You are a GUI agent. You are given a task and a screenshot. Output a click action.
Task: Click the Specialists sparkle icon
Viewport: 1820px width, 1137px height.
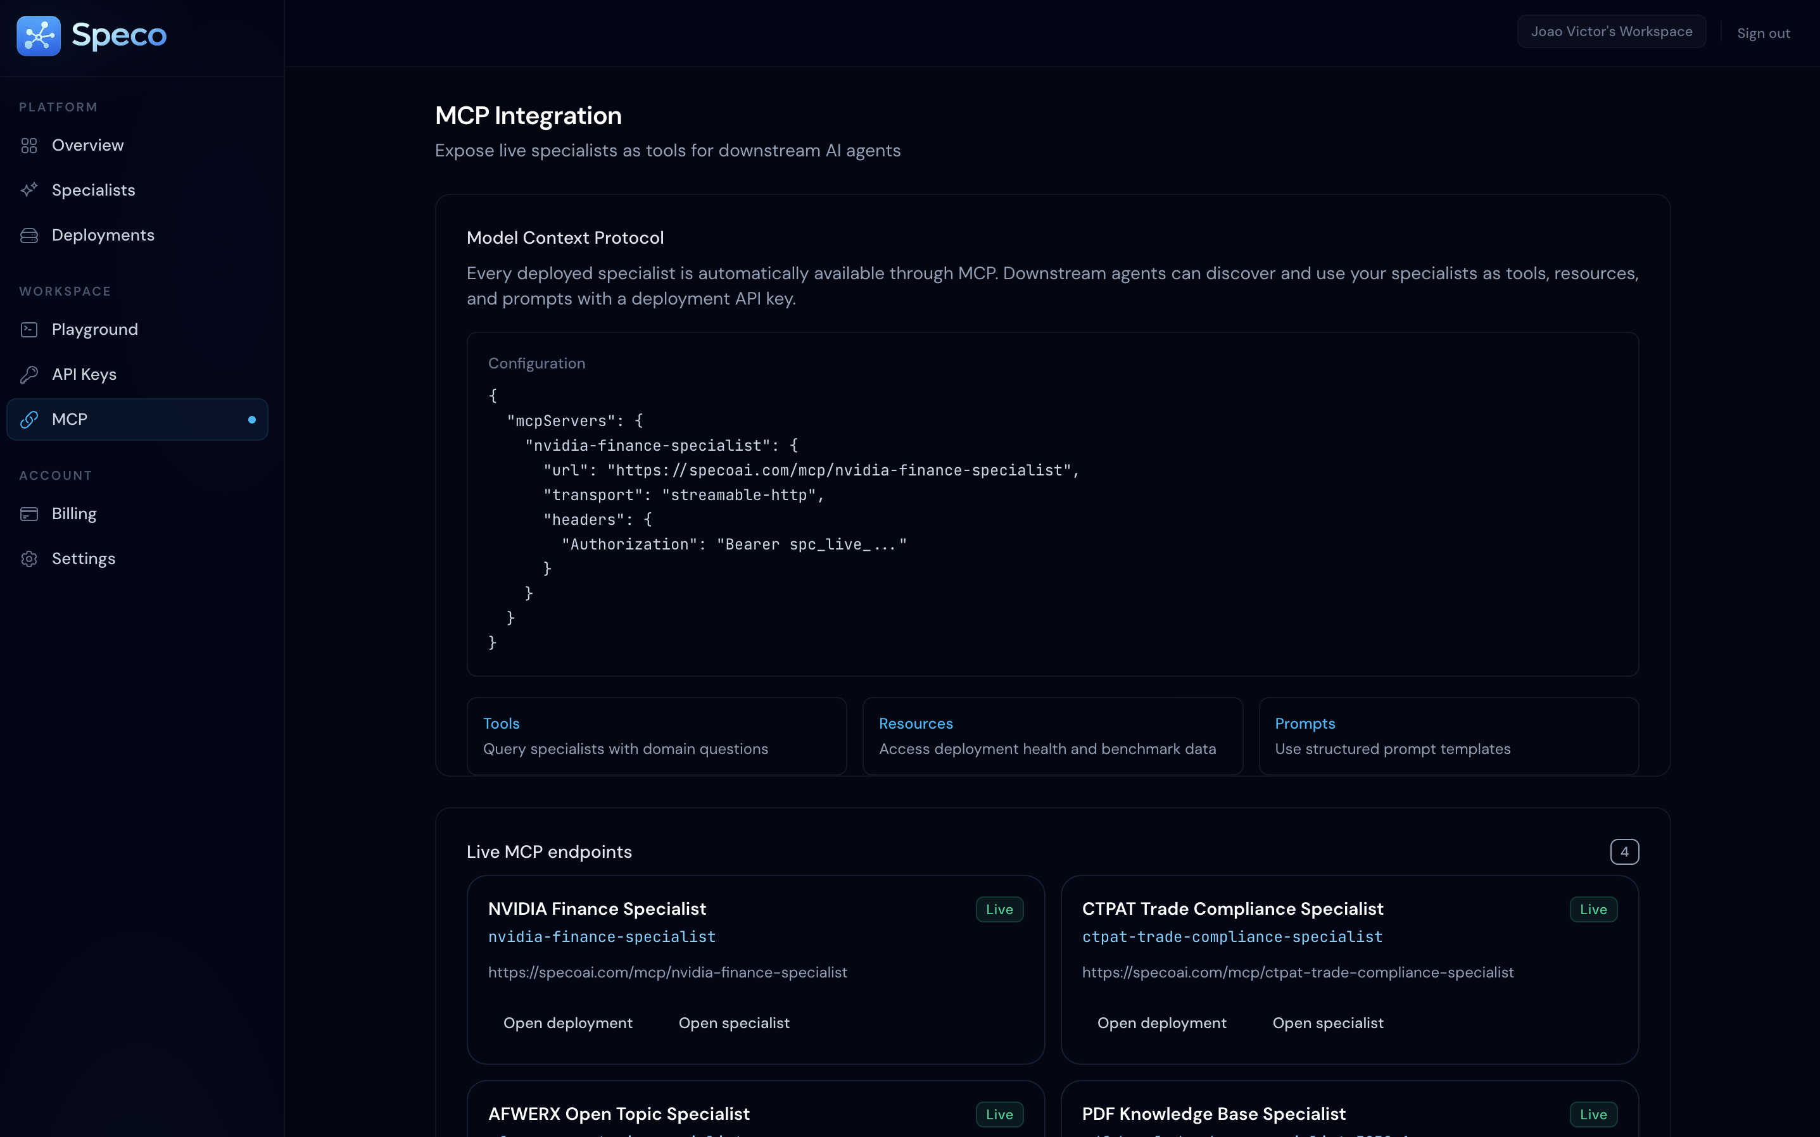click(29, 189)
